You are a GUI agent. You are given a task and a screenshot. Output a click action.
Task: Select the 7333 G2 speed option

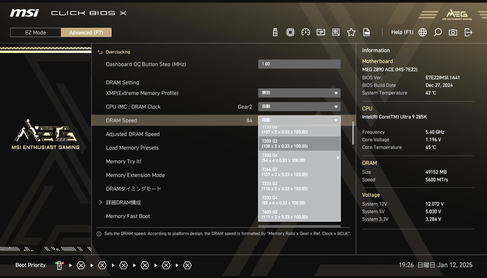[x=299, y=186]
